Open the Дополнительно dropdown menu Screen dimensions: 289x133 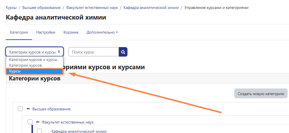pos(102,32)
